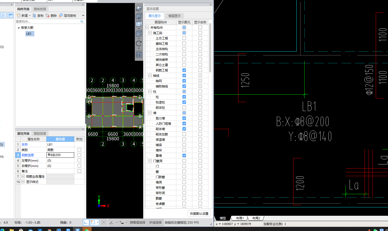This screenshot has height=231, width=388.
Task: Toggle show elements for 土方工程
Action: click(x=184, y=38)
